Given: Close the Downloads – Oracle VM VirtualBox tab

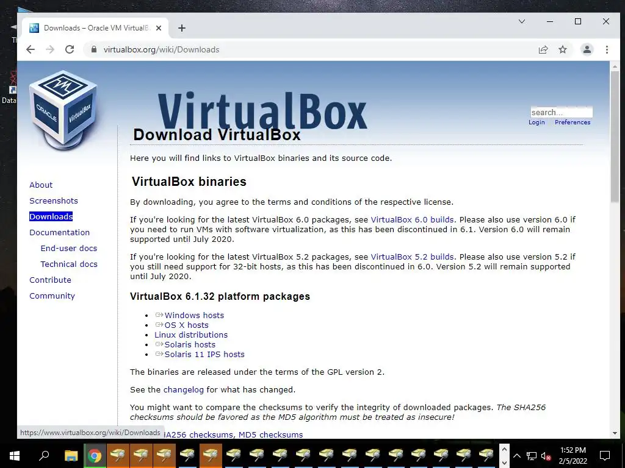Looking at the screenshot, I should pos(159,28).
